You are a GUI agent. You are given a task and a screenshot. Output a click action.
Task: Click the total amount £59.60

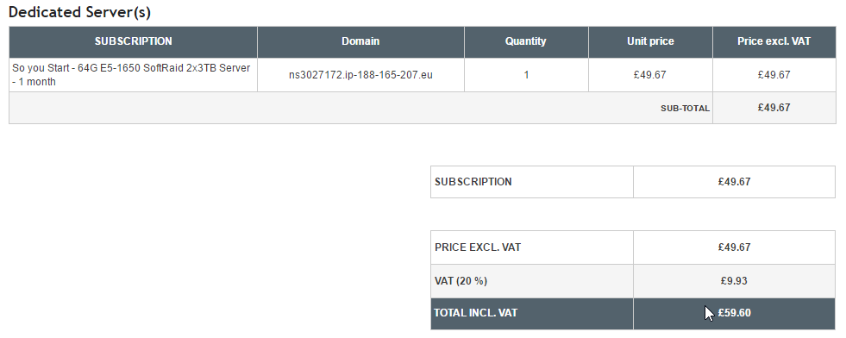pyautogui.click(x=734, y=313)
